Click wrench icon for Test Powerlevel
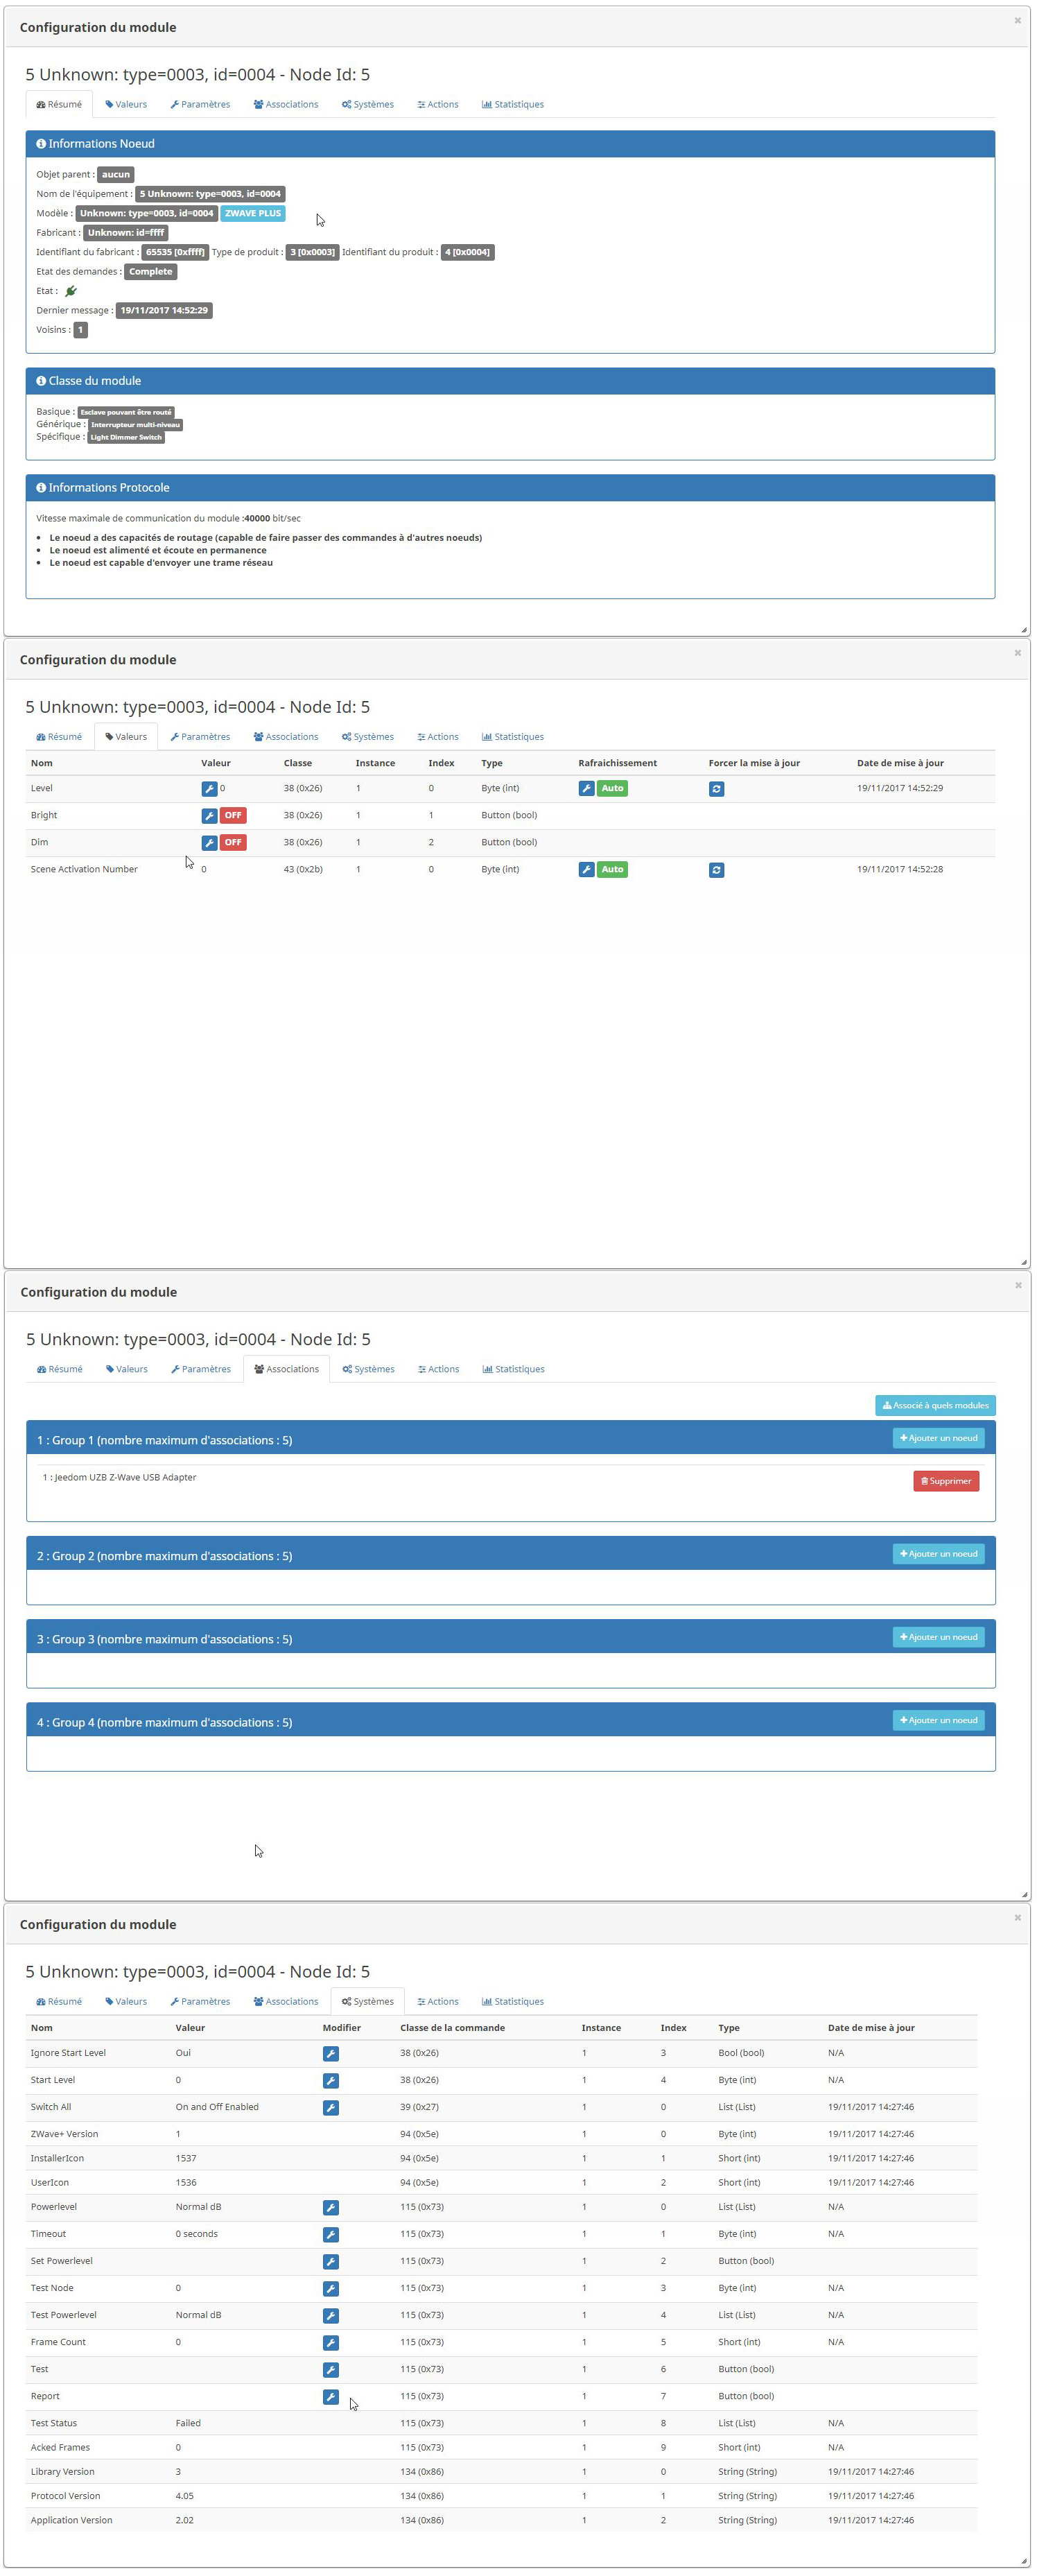The image size is (1037, 2576). pos(330,2315)
